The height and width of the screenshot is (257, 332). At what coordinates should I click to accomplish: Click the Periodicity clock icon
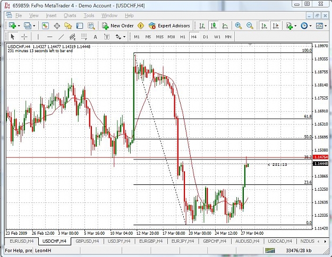(304, 26)
